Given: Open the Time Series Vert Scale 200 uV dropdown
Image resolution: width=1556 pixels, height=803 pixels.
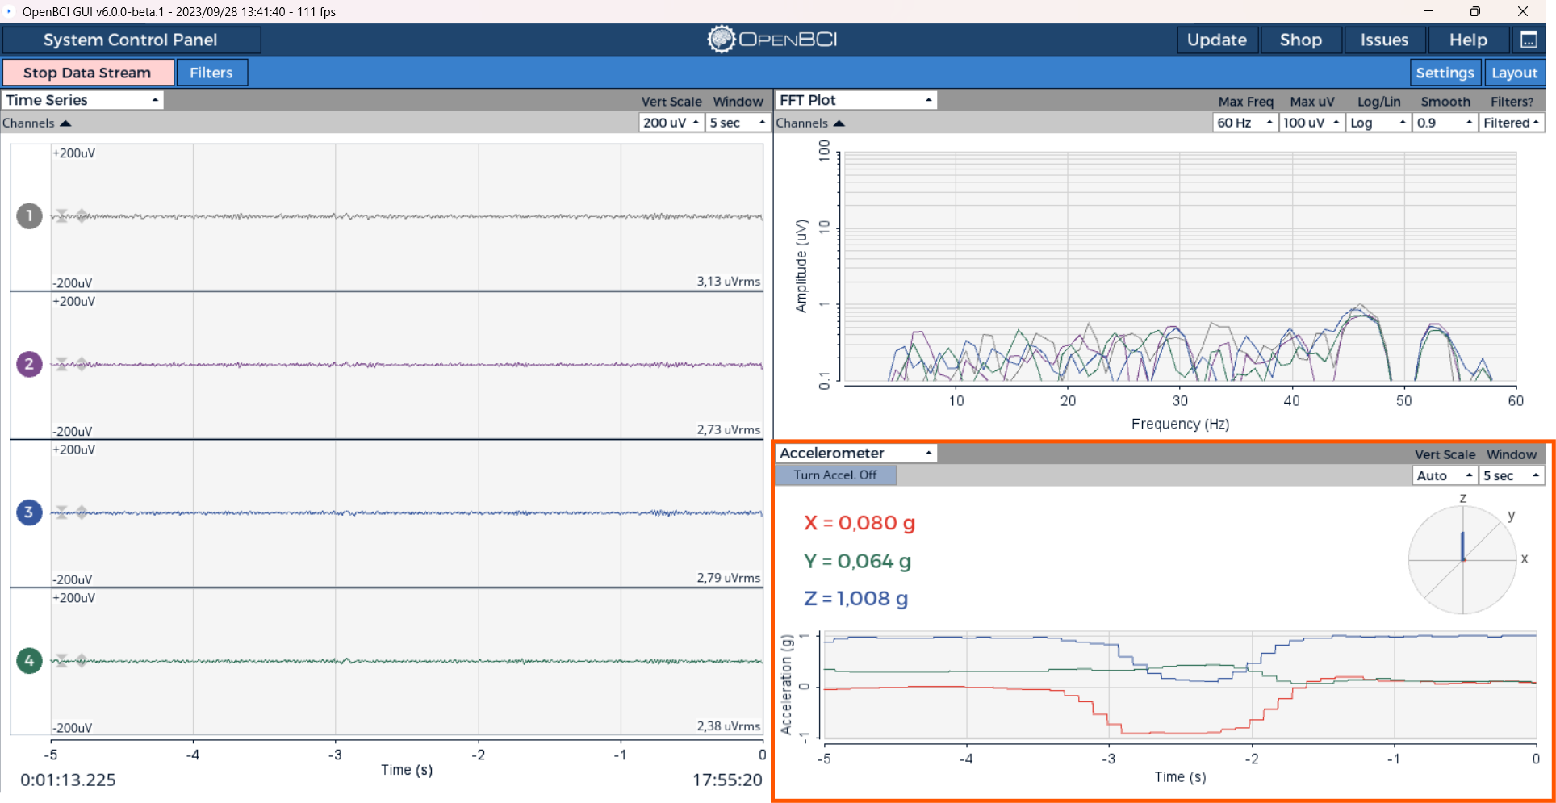Looking at the screenshot, I should (671, 123).
